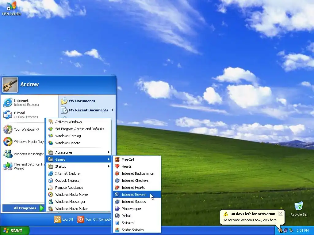Click the activation keys tray icon
Image resolution: width=314 pixels, height=235 pixels.
(280, 230)
